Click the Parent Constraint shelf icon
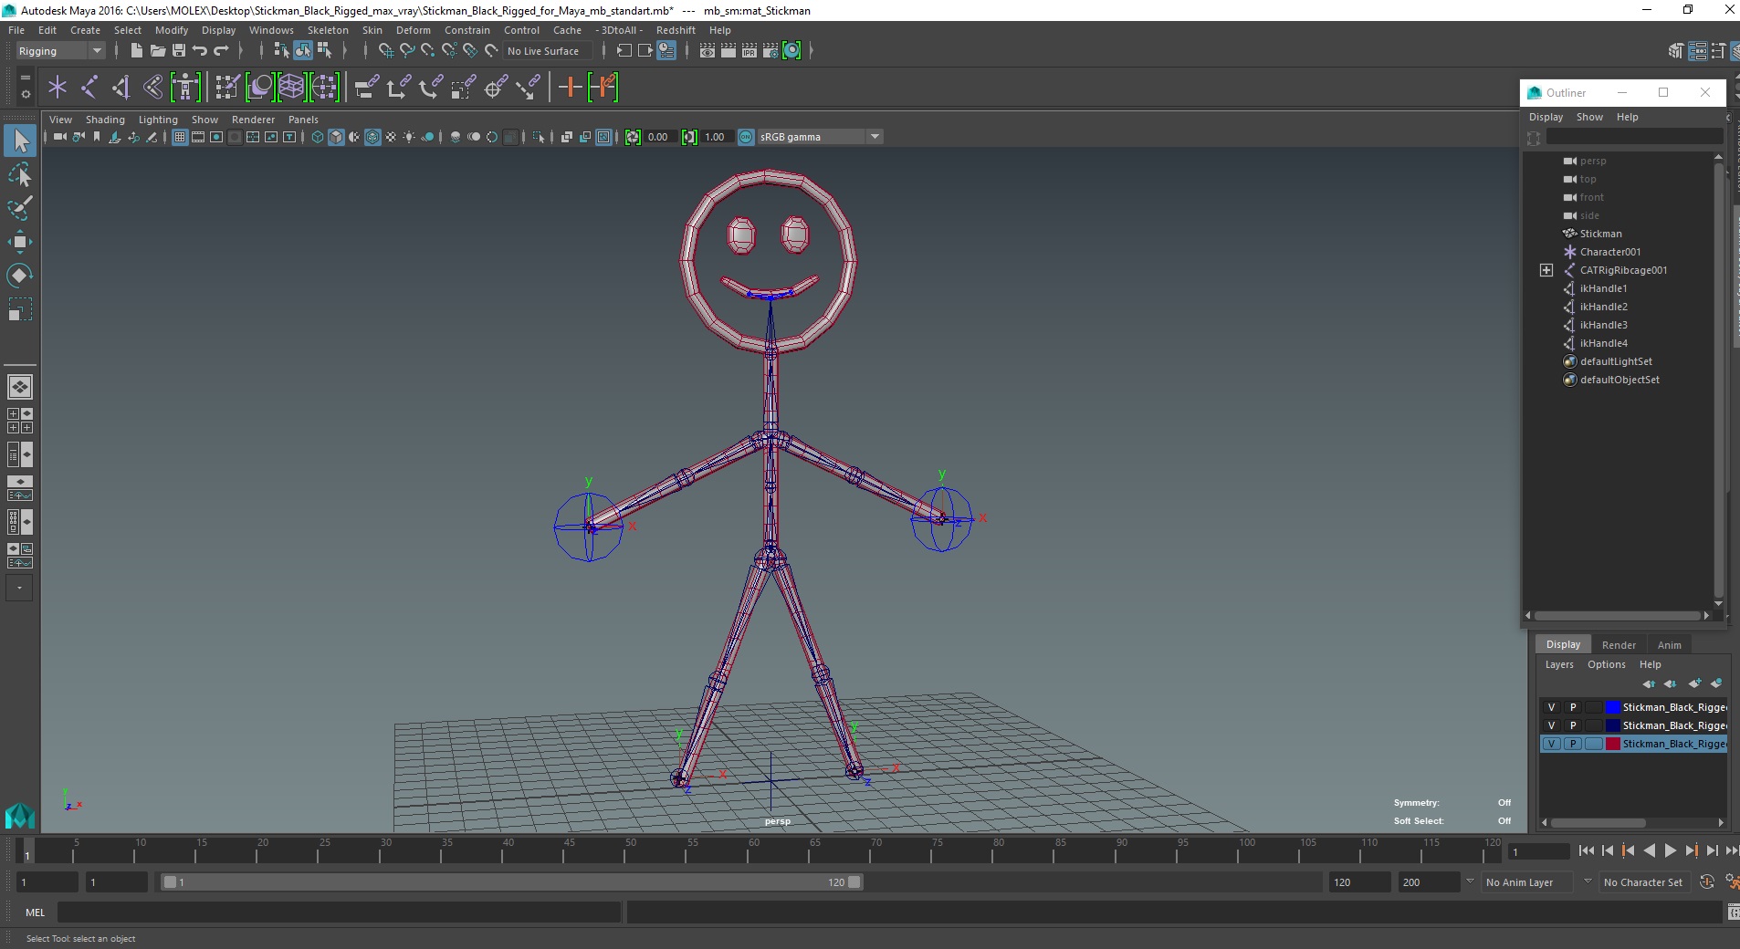This screenshot has width=1740, height=949. (x=367, y=88)
